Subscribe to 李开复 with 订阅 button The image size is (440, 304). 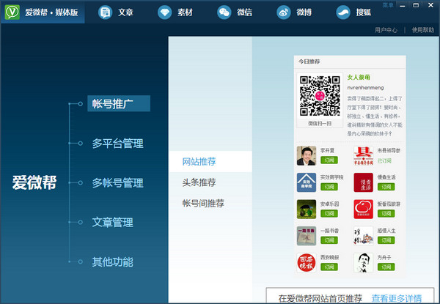pos(329,160)
